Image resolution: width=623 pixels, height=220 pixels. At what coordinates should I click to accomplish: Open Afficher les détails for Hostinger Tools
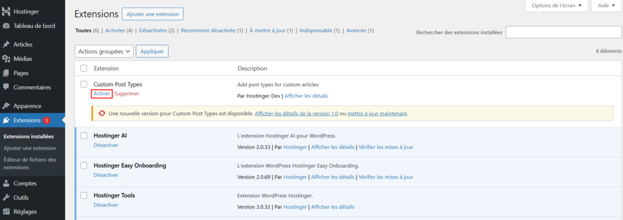tap(333, 207)
